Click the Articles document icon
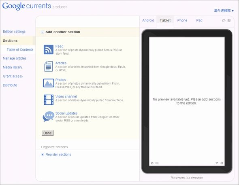The image size is (239, 185). click(49, 66)
